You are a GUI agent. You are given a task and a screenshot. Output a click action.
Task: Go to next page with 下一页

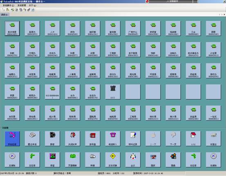(x=173, y=138)
